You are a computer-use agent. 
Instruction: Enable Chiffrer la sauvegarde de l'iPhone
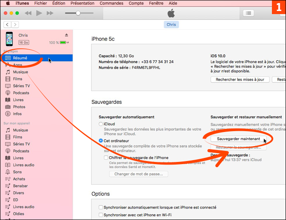106,158
